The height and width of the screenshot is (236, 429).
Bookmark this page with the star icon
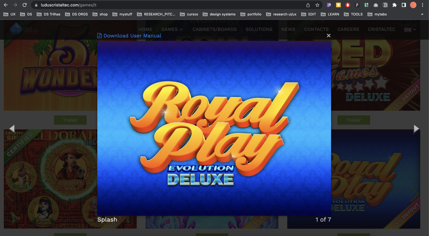pyautogui.click(x=317, y=5)
